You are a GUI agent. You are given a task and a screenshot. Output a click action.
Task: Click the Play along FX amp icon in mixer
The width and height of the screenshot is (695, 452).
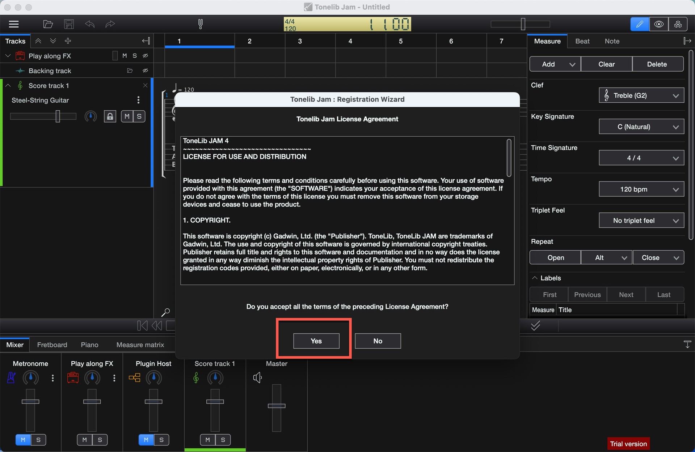[x=73, y=378]
